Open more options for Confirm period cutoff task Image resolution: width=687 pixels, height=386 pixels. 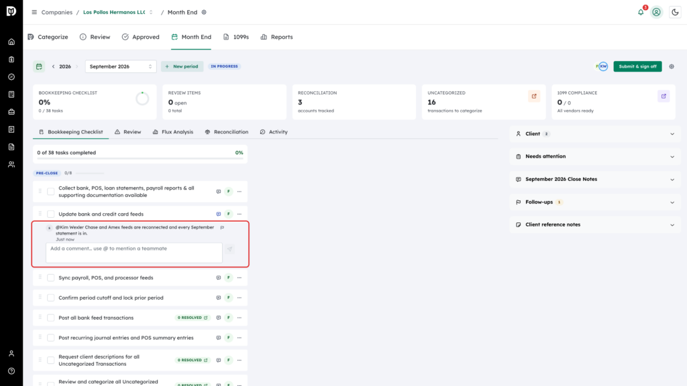pos(240,298)
